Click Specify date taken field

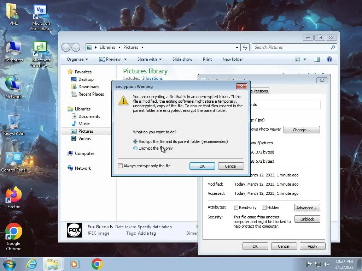pos(155,227)
